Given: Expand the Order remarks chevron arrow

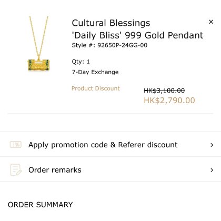Looking at the screenshot, I should point(212,170).
